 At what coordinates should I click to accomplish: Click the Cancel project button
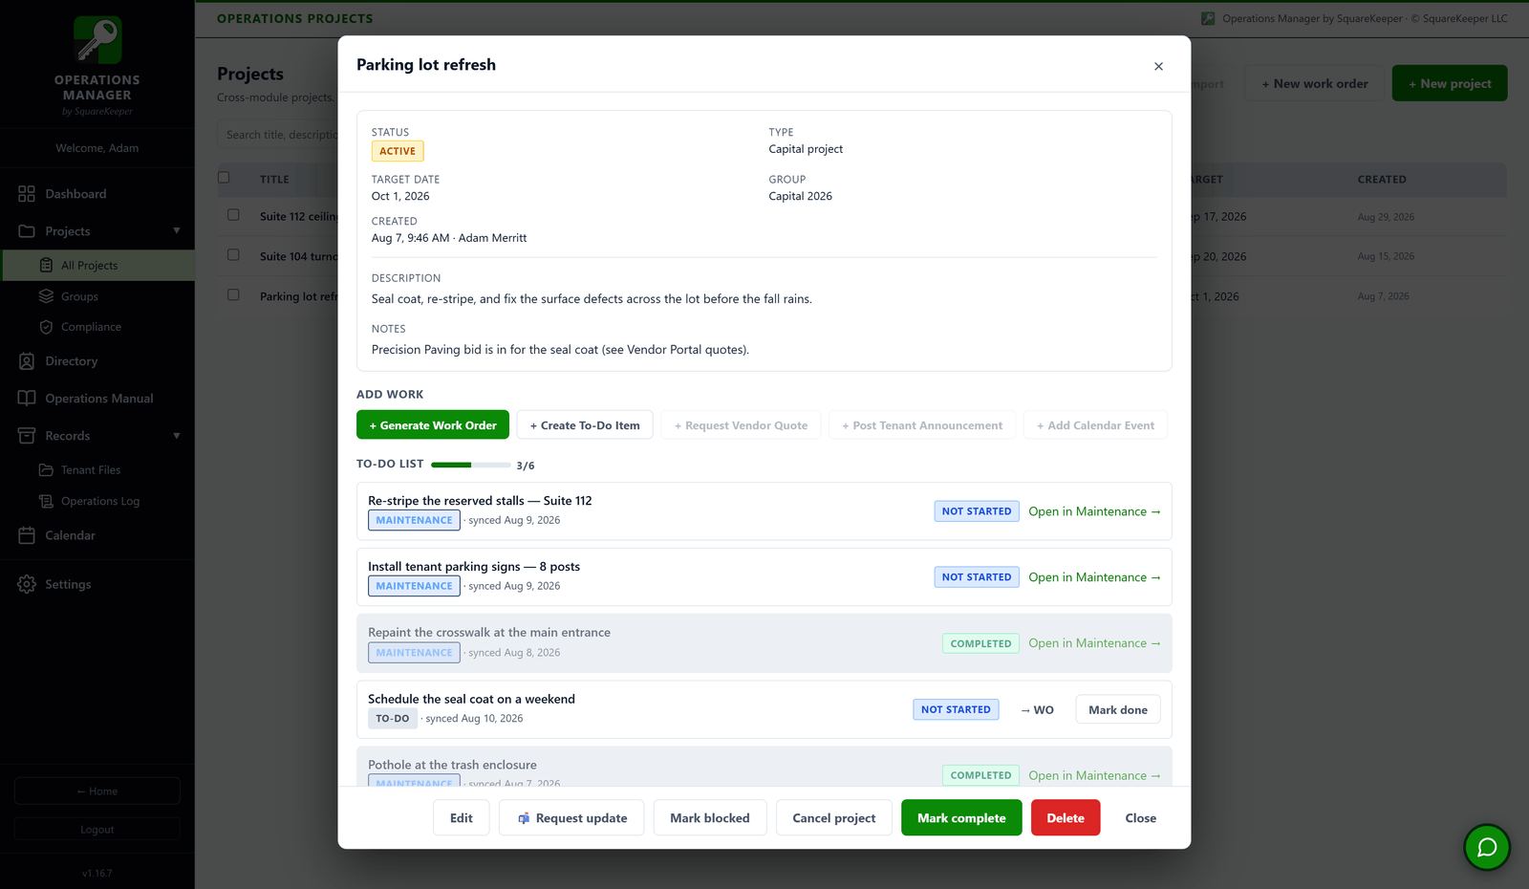coord(834,818)
